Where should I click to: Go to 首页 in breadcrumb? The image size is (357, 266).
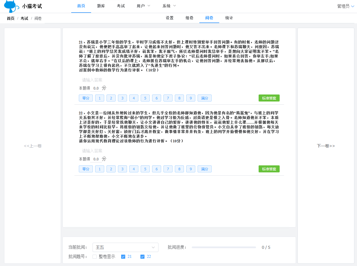click(11, 18)
